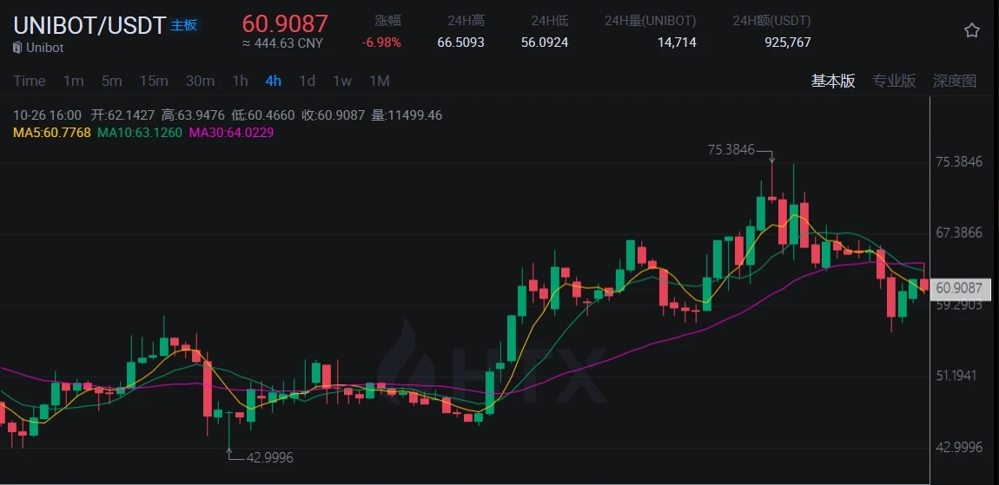Viewport: 999px width, 485px height.
Task: Click the yellow MA5 indicator label
Action: point(52,133)
